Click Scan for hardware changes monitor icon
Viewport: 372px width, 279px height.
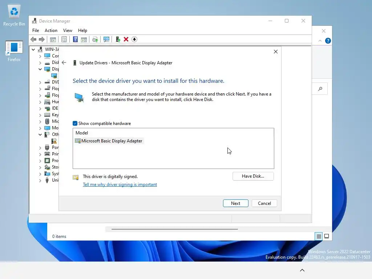(x=106, y=39)
